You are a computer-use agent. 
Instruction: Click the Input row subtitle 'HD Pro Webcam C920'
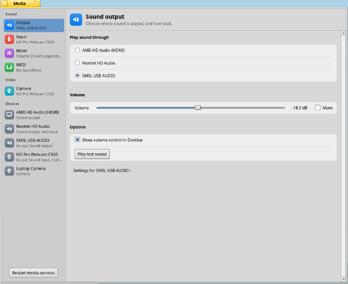[x=35, y=42]
